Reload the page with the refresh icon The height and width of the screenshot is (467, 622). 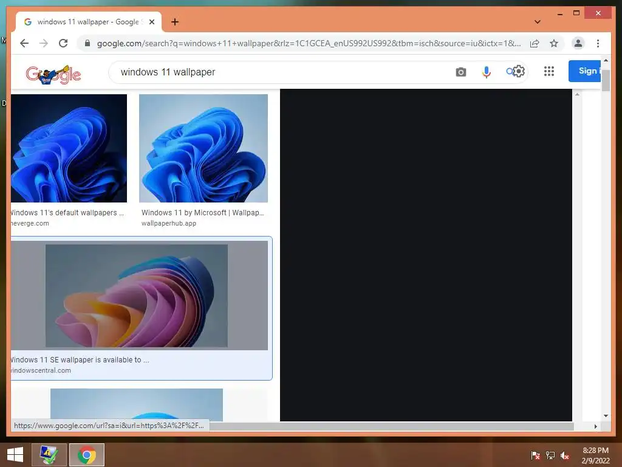(63, 43)
